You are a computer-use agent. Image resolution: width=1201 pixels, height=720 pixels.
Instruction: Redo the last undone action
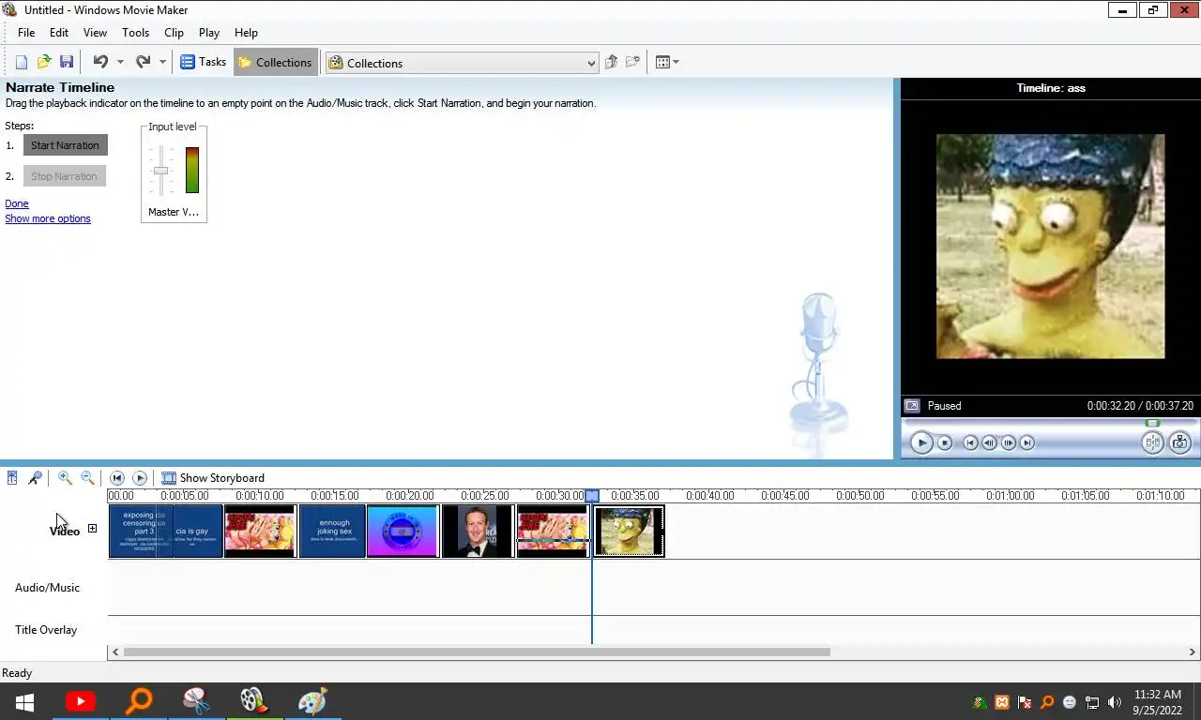click(x=143, y=62)
